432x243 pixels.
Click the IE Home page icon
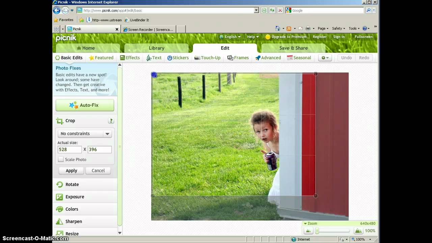tap(277, 28)
